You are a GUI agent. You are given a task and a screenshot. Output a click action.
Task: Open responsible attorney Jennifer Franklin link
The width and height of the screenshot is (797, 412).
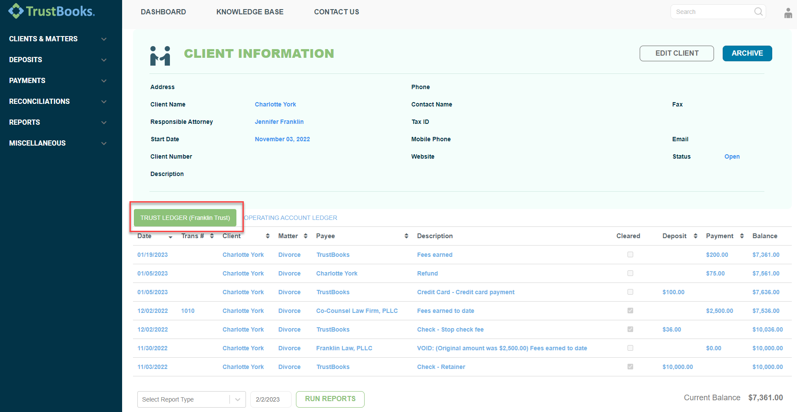coord(279,122)
